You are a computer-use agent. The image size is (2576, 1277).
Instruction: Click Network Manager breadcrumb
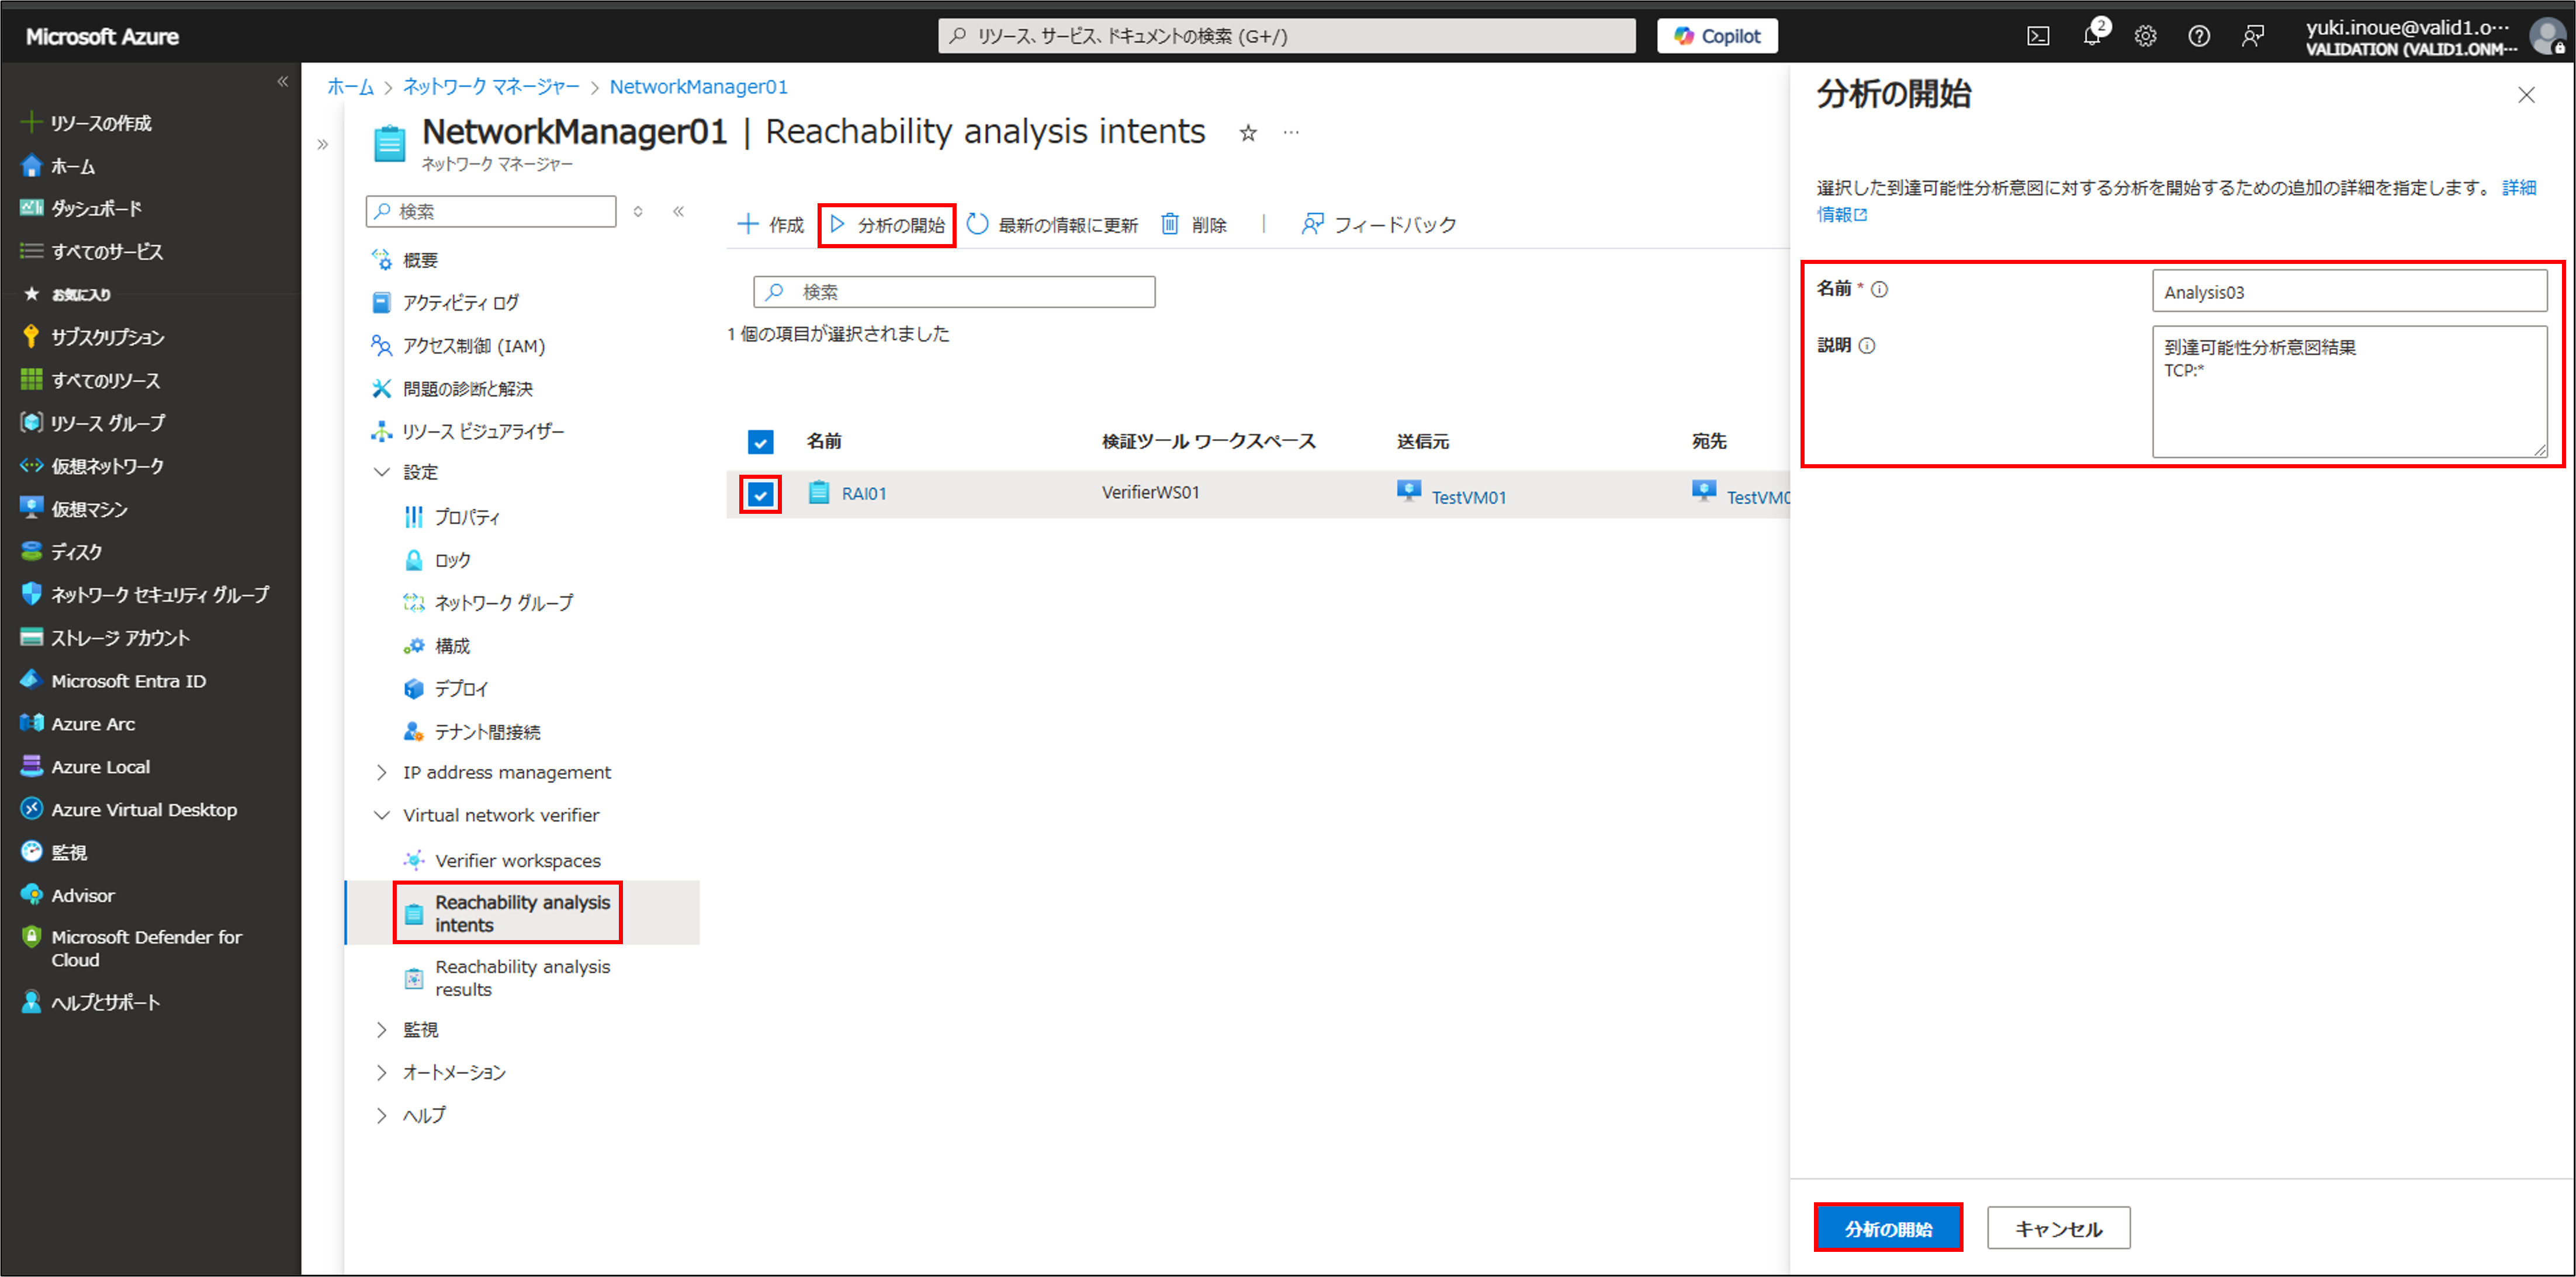point(491,87)
